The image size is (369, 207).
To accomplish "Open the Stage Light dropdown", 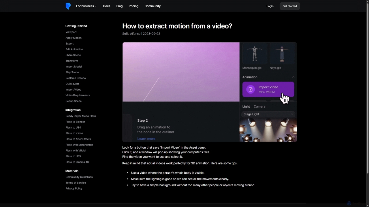I will [x=268, y=114].
